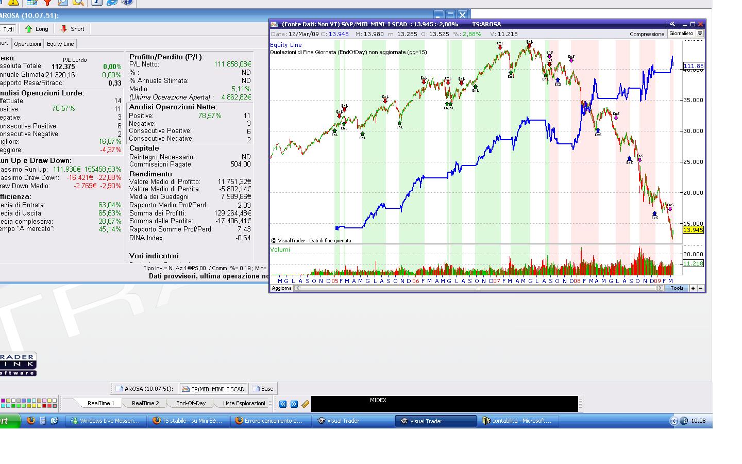Select the RealTime 1 workspace tab
Viewport: 742px width, 464px height.
tap(101, 403)
